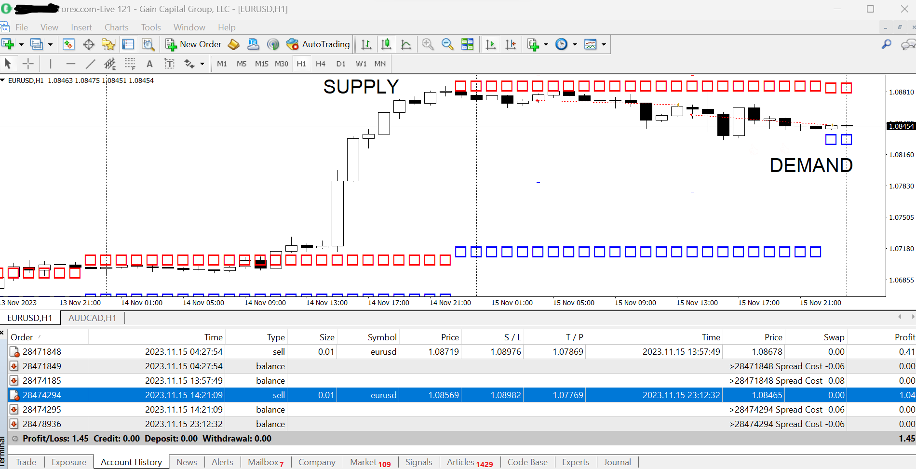Open the Journal terminal tab
The image size is (916, 469).
(x=617, y=462)
